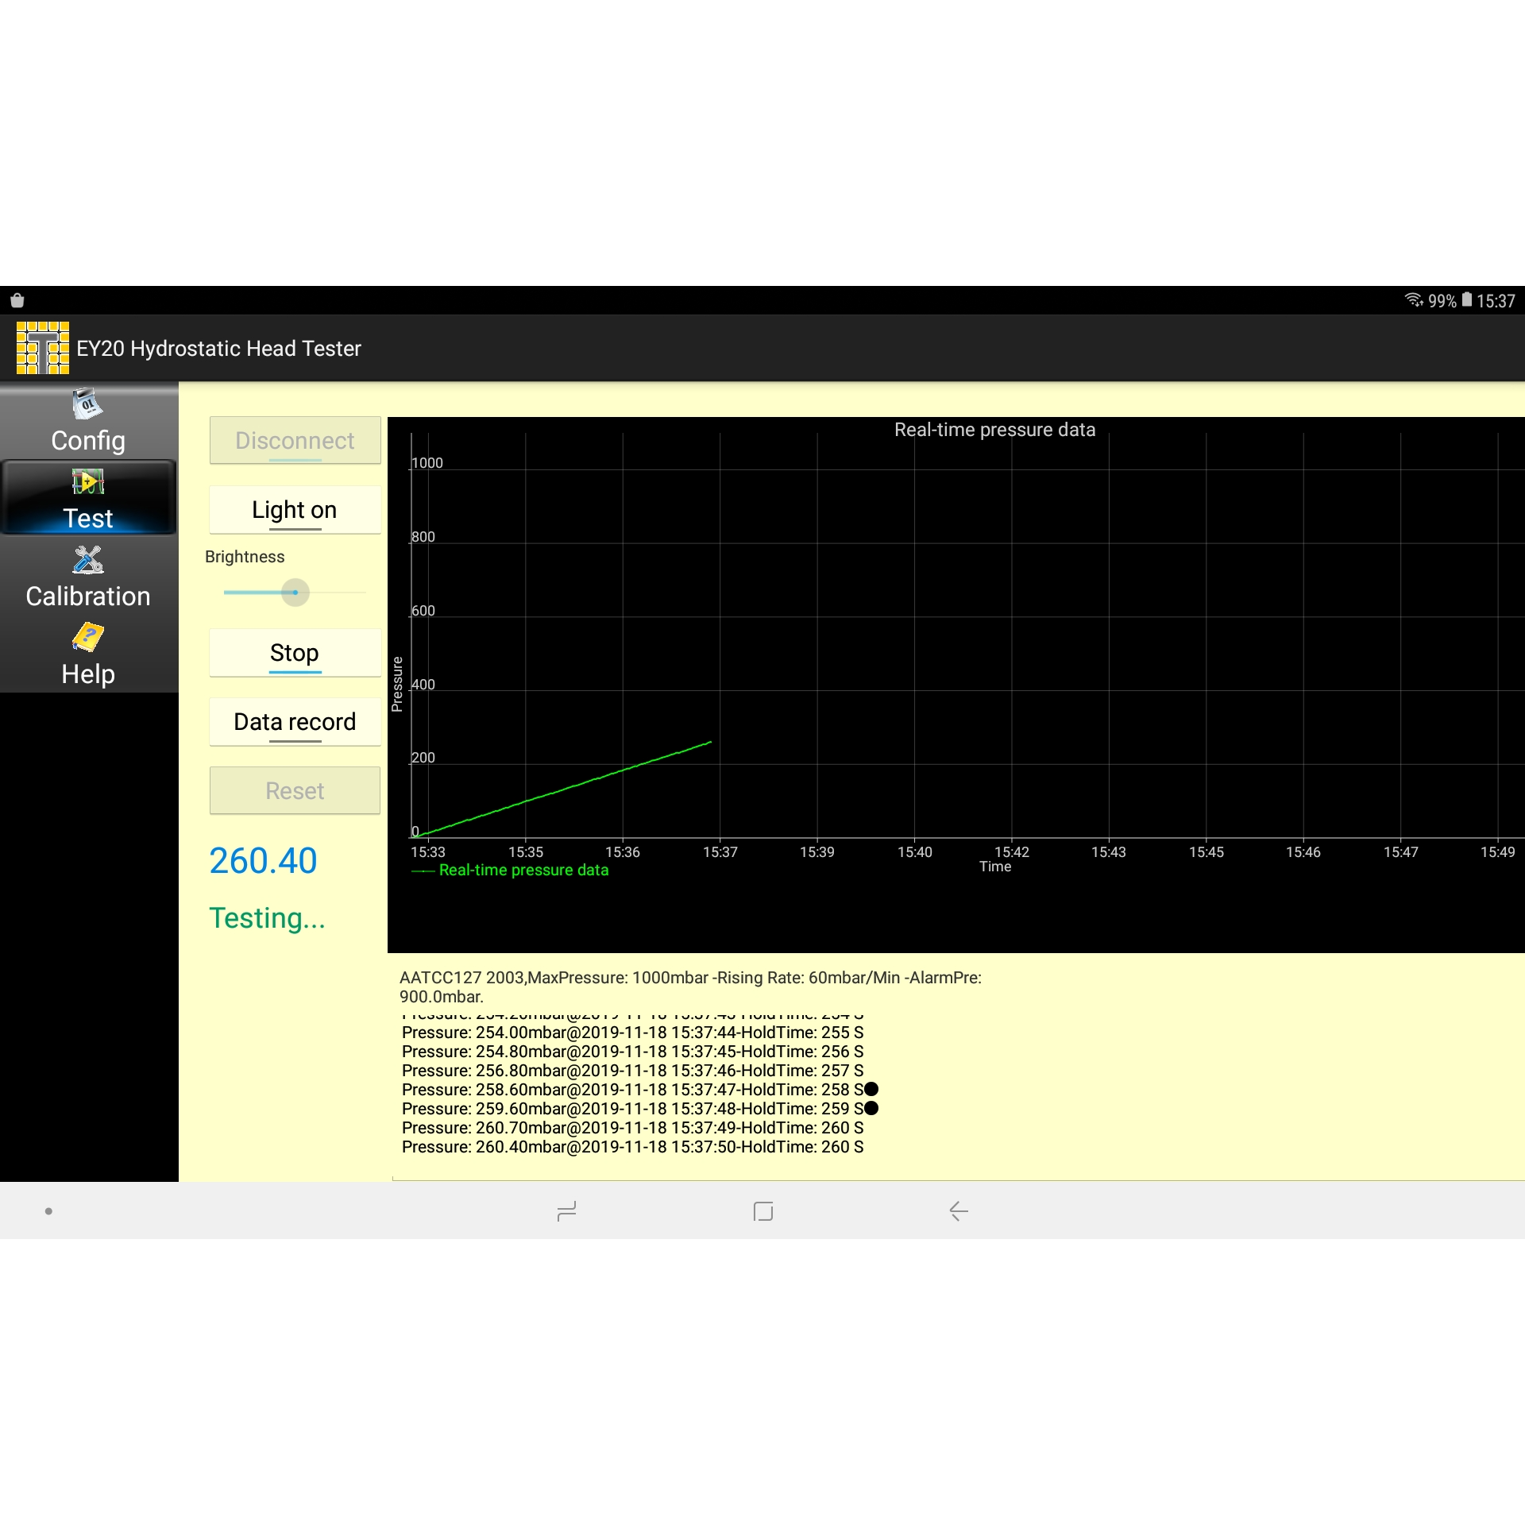The height and width of the screenshot is (1525, 1525).
Task: Select the Test tab icon
Action: click(x=88, y=481)
